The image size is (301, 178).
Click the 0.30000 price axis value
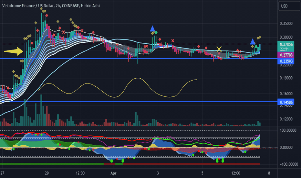click(286, 37)
